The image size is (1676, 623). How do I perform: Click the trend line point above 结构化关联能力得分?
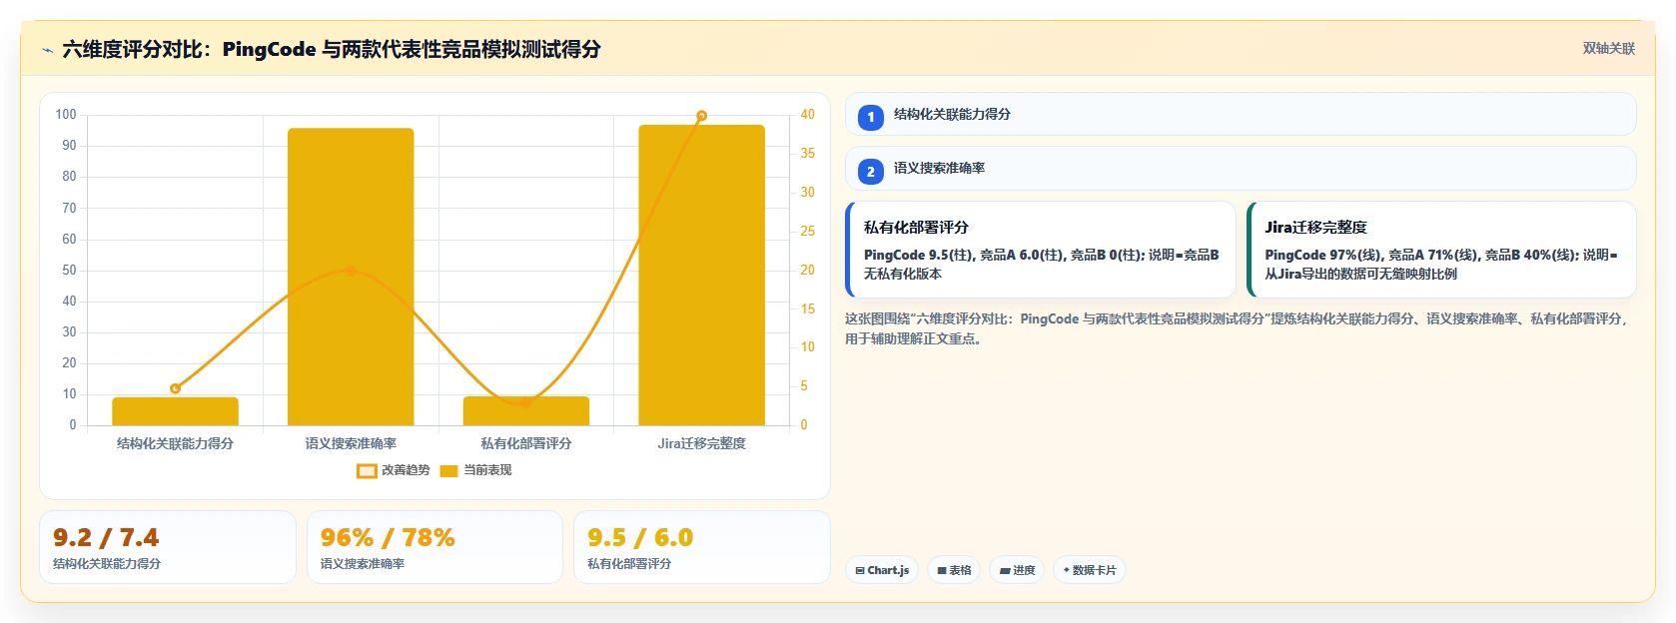click(x=175, y=388)
